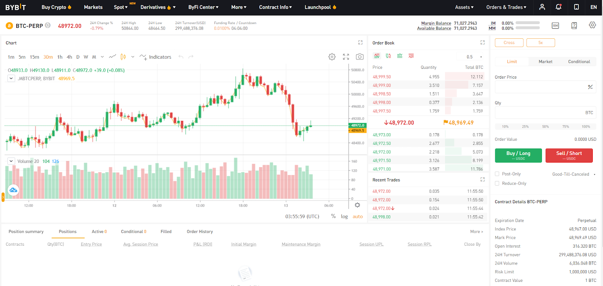Check the Reduce-Only option
The image size is (603, 286).
pos(497,183)
